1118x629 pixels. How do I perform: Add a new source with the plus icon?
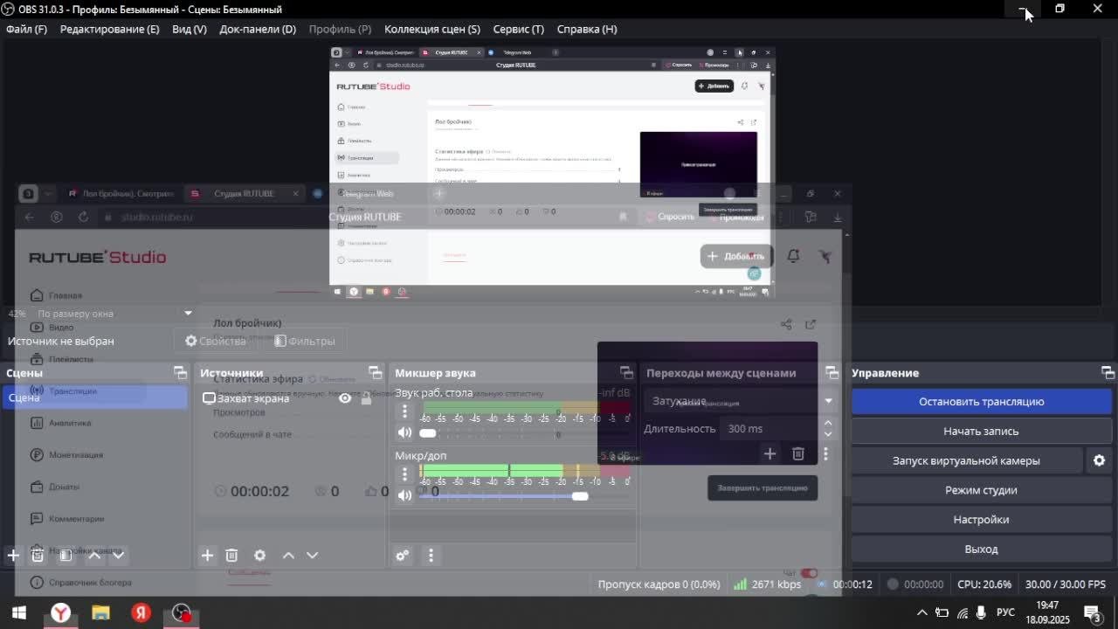click(x=207, y=555)
